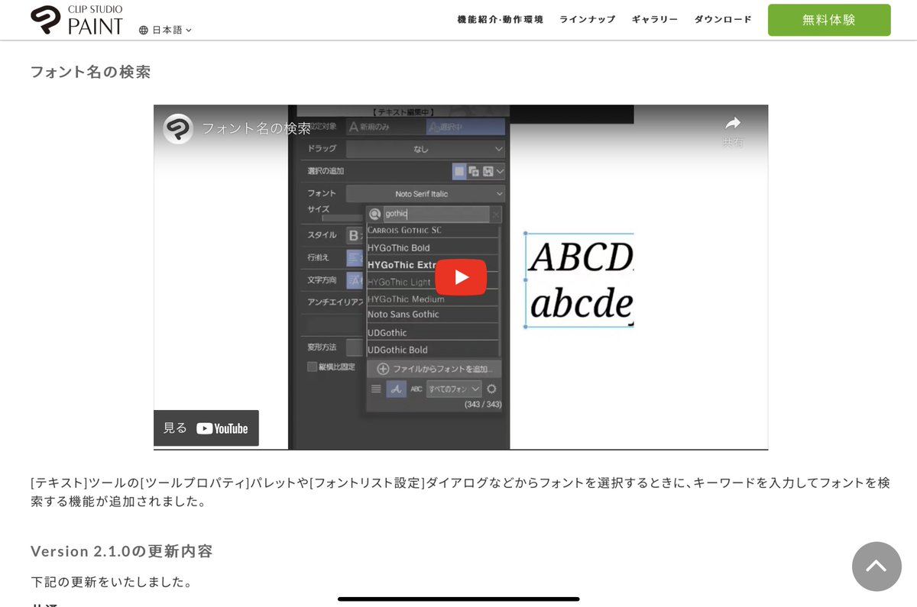Toggle the 縦横比固定 checkbox in the video
Viewport: 917px width, 607px height.
pos(312,366)
